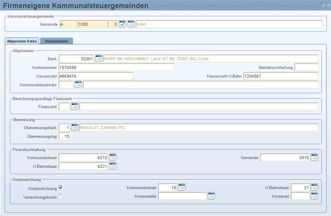Uncheck the Kostenrechnung checkbox

pos(60,187)
